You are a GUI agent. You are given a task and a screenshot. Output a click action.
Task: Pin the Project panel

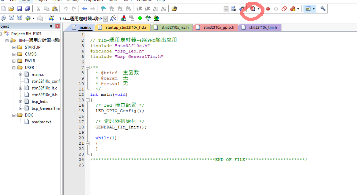(x=51, y=26)
